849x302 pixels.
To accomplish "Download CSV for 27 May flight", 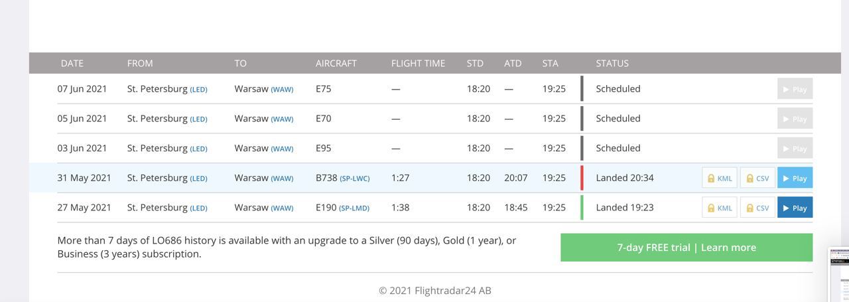I will (x=757, y=208).
